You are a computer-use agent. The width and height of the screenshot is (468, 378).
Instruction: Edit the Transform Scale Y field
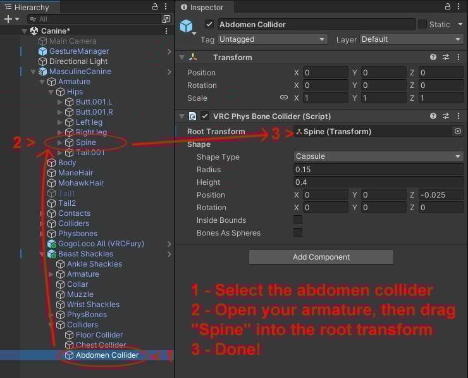coord(383,98)
